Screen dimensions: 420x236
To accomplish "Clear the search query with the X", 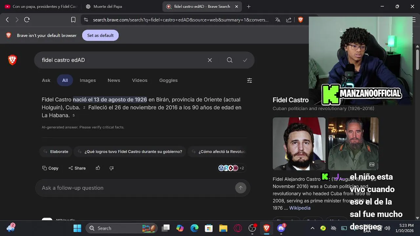I will 210,60.
